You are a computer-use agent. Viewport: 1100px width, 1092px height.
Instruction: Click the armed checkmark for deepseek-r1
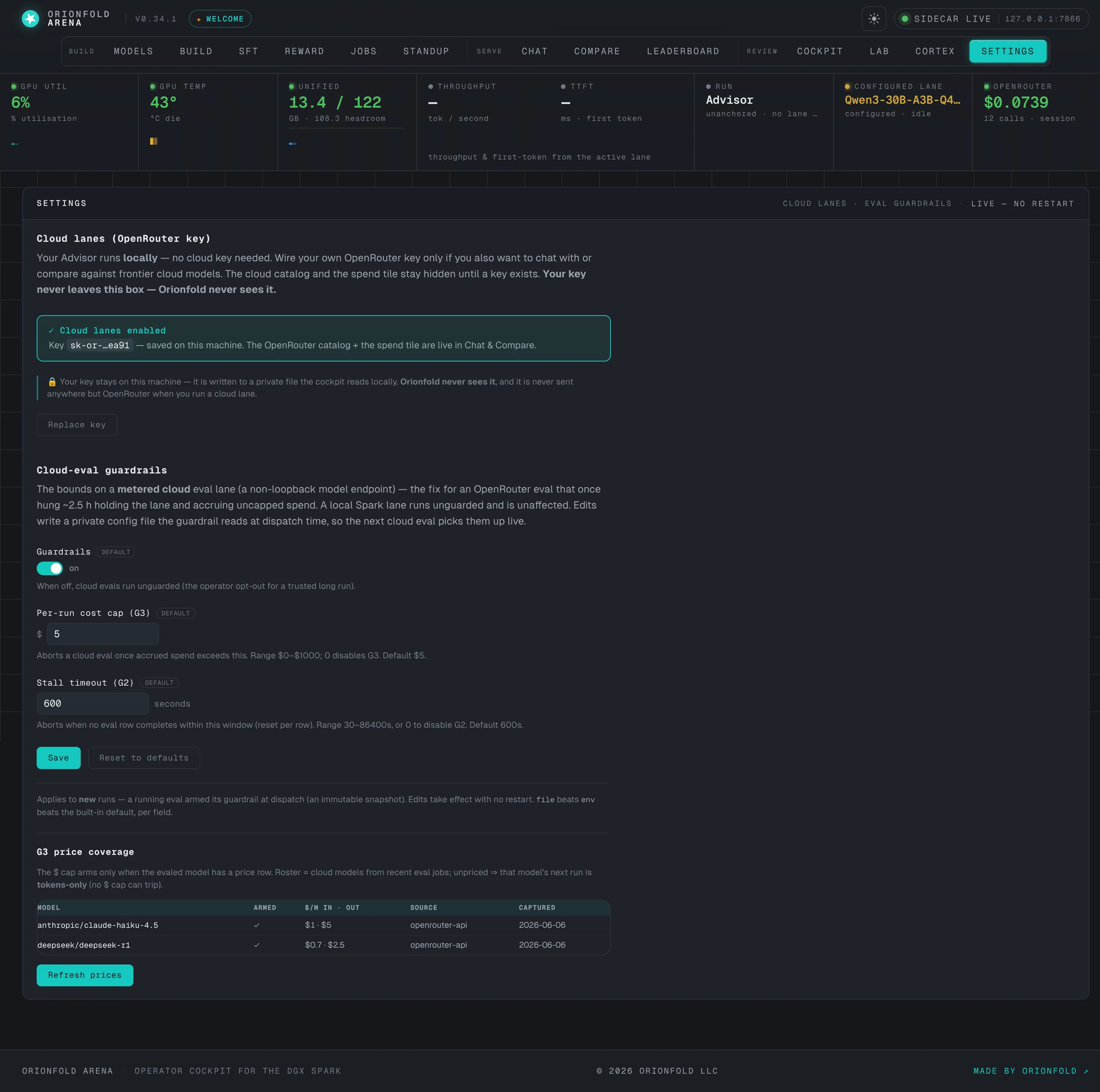(257, 945)
